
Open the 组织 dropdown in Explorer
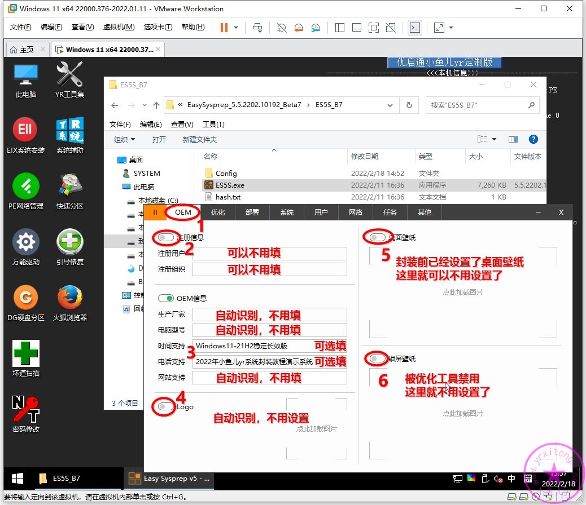(x=124, y=140)
